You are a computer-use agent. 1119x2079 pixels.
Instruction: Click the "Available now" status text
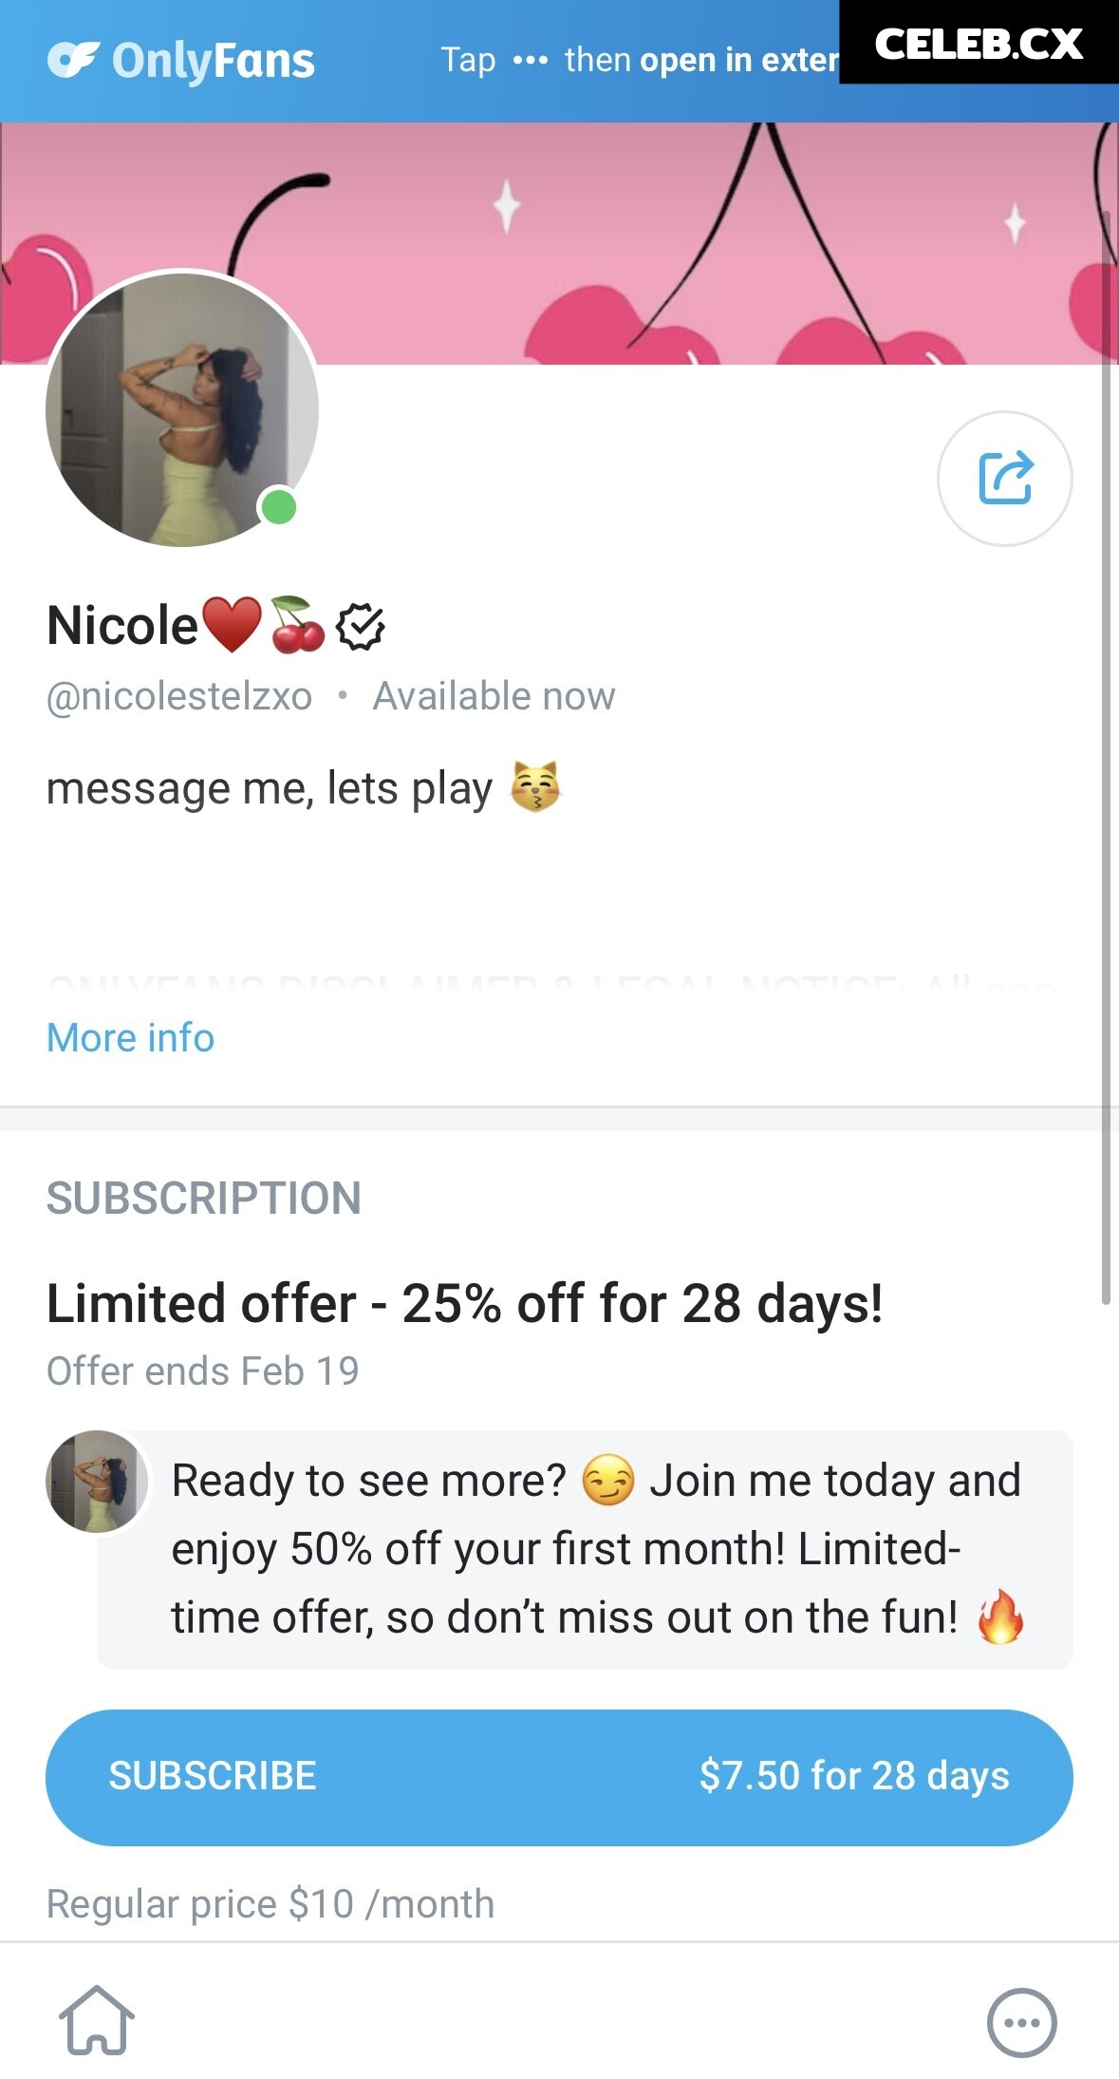click(494, 696)
